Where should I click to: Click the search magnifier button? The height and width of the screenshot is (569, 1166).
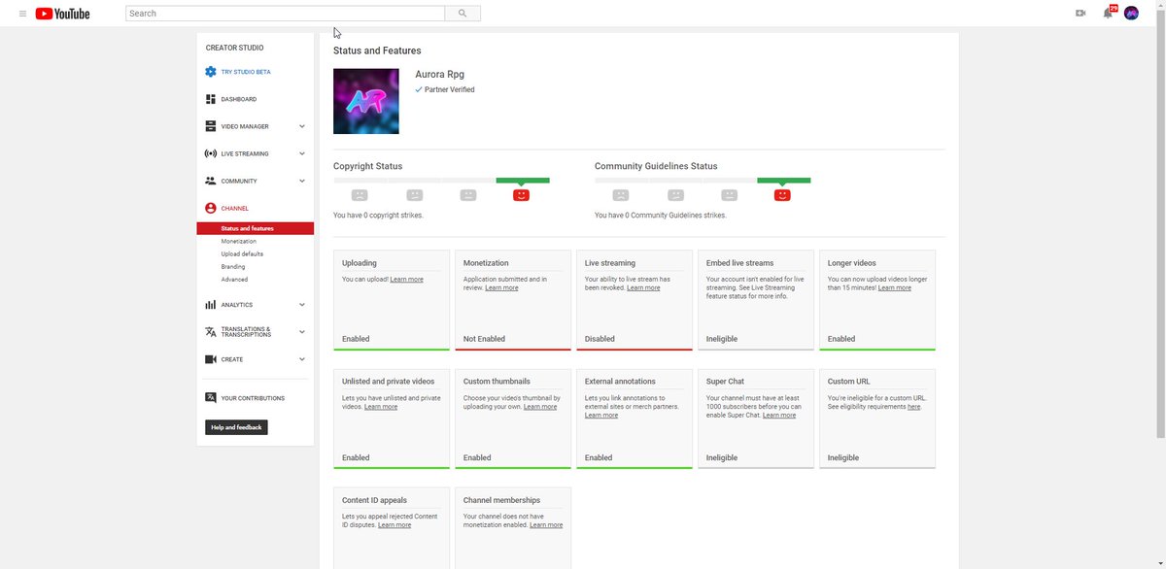(x=463, y=14)
